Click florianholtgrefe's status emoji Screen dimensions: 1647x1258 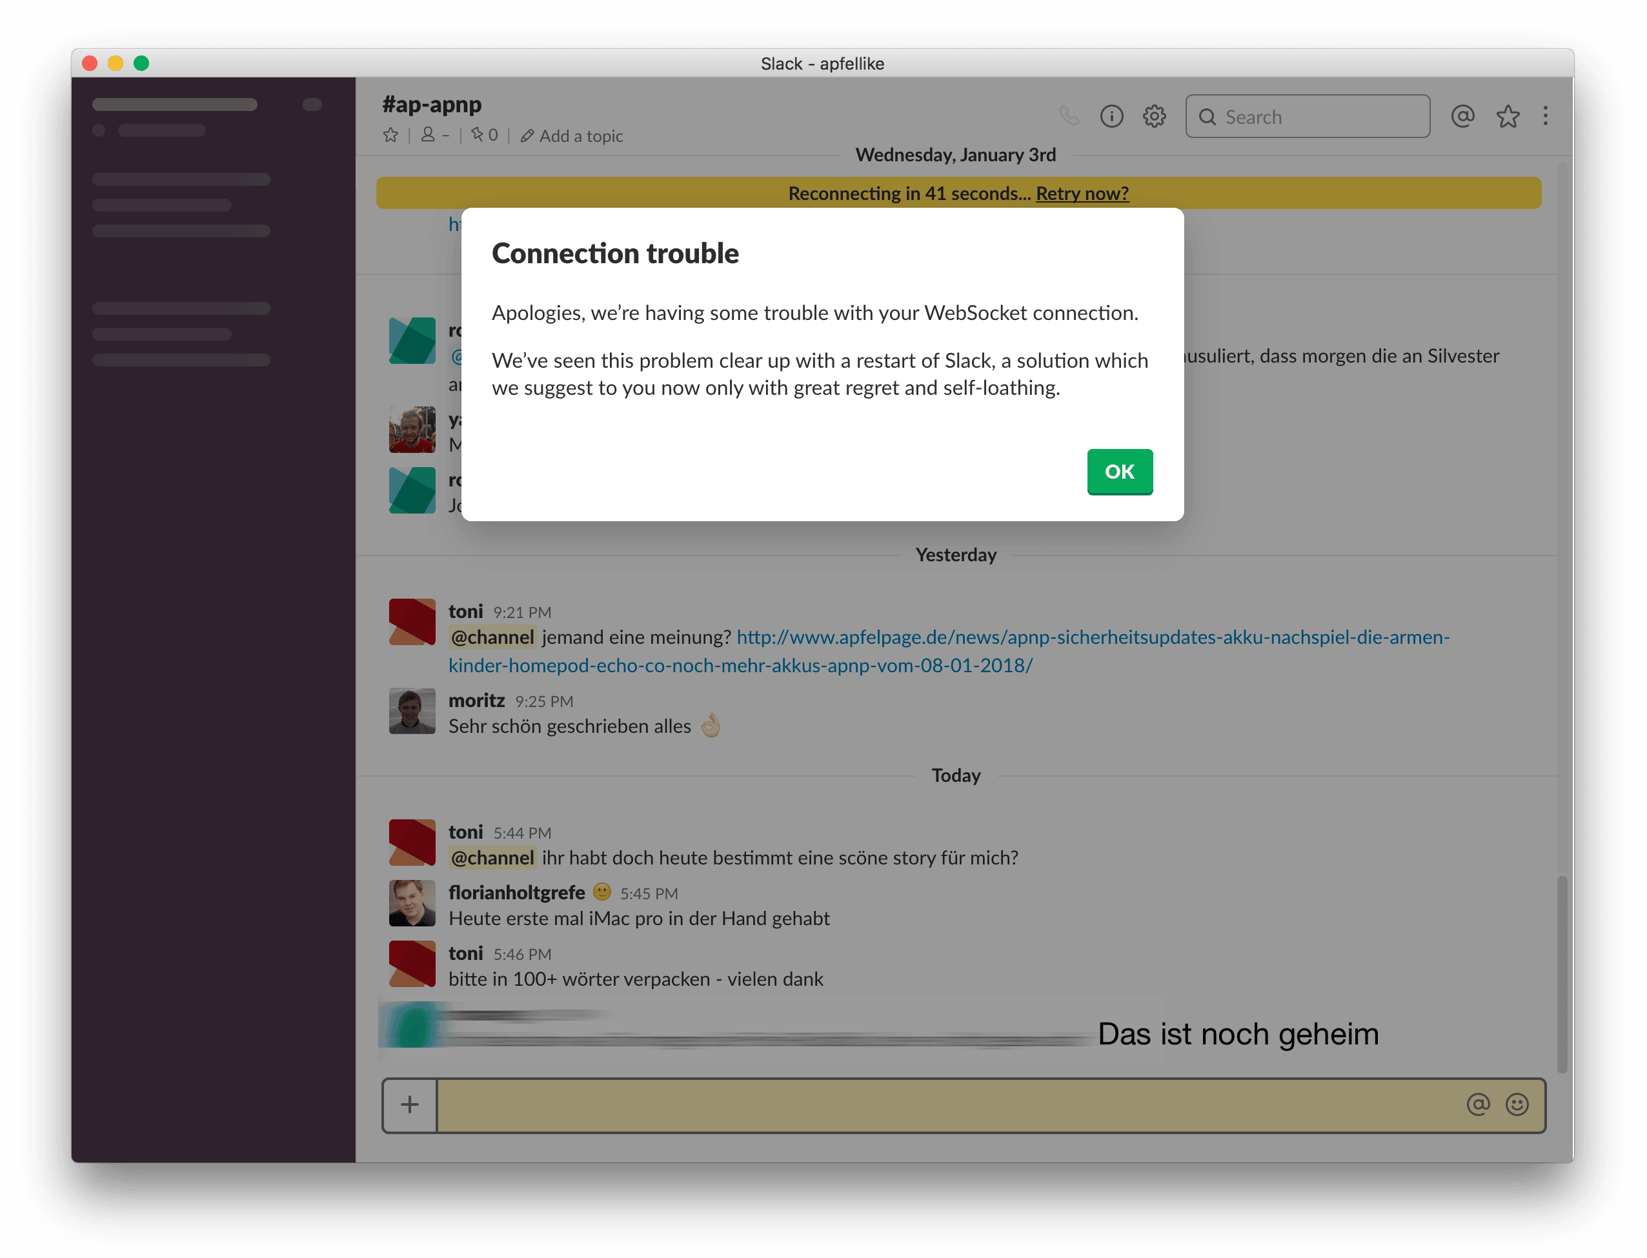(602, 893)
